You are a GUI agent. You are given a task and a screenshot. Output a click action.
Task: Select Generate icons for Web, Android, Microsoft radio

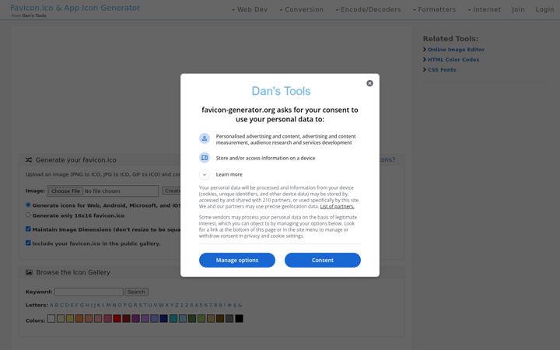tap(28, 205)
